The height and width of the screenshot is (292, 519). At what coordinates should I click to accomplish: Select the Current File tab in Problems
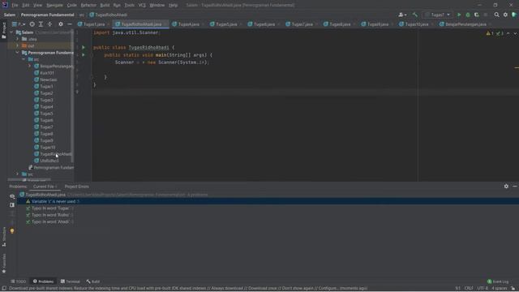(45, 187)
